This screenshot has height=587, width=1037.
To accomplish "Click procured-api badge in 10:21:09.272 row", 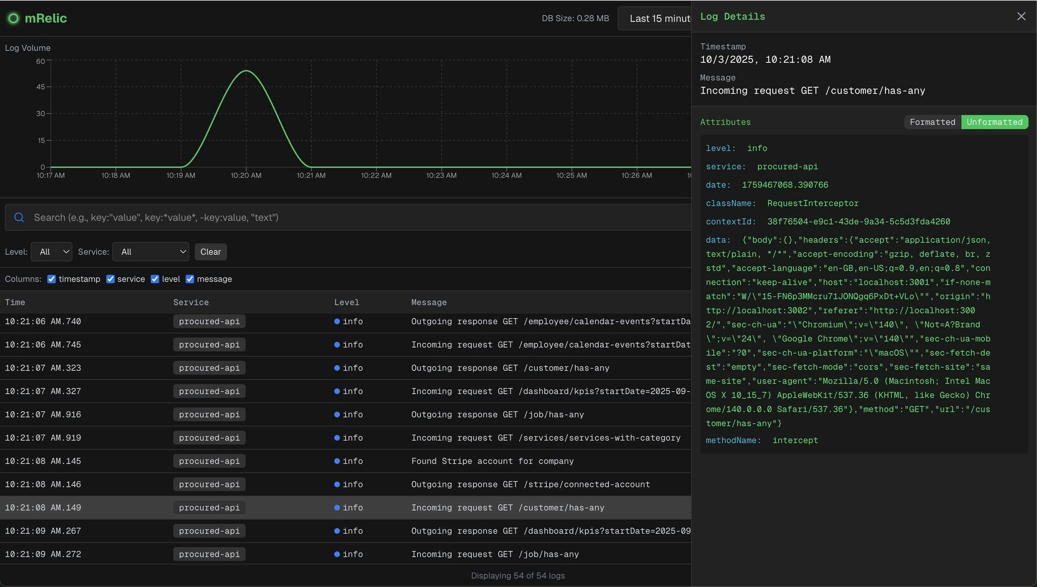I will [209, 555].
